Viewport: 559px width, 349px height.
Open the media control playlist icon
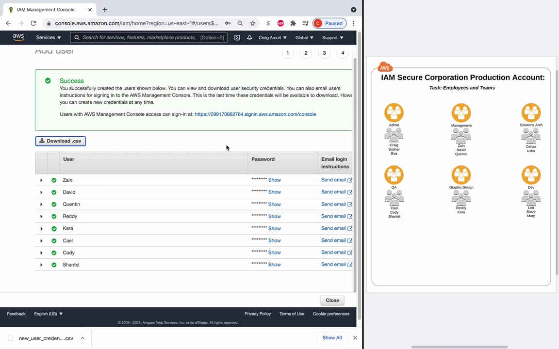pos(305,23)
